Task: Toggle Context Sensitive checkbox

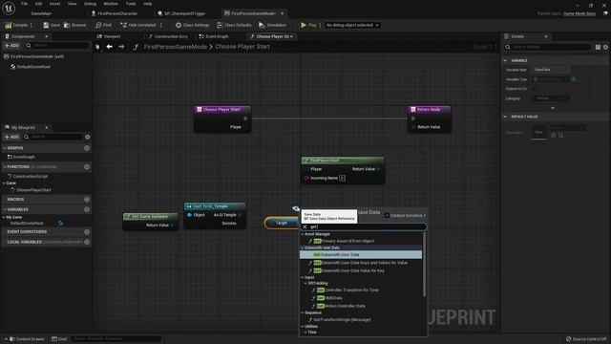Action: (387, 215)
